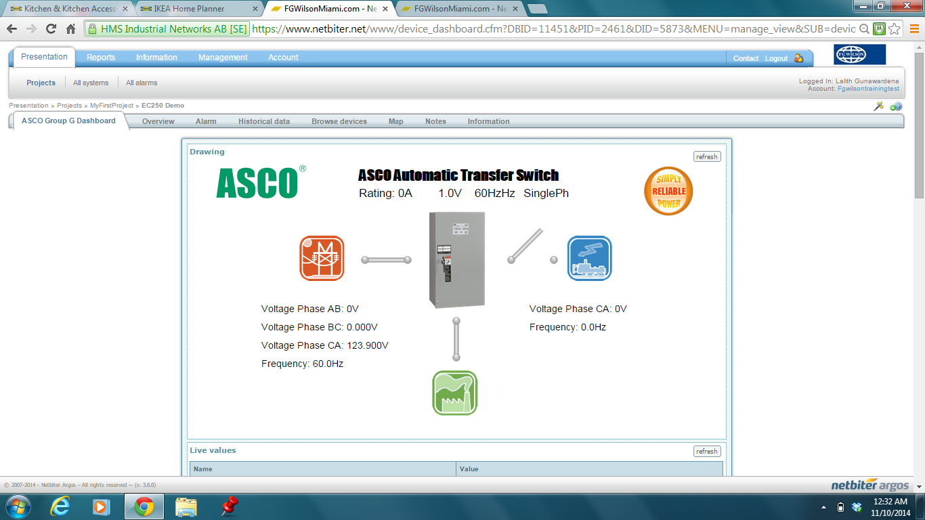Open the Windows Start button
Image resolution: width=925 pixels, height=520 pixels.
point(17,506)
